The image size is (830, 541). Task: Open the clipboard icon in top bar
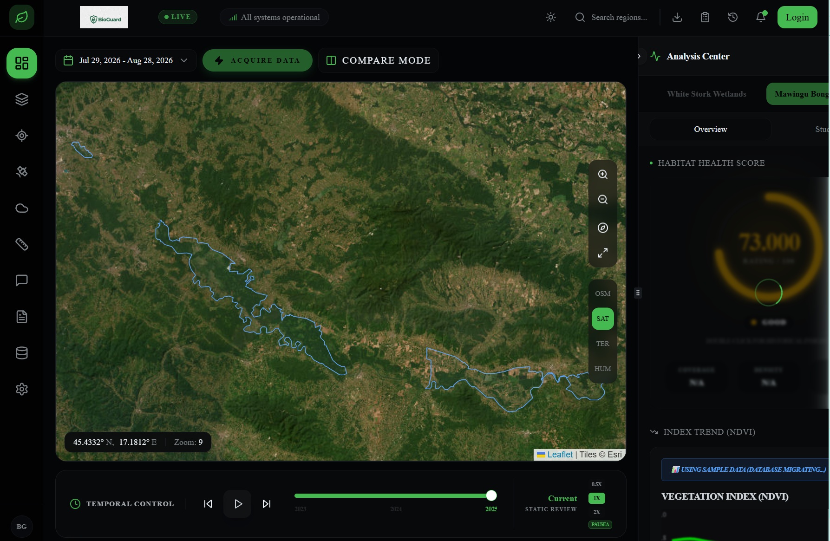click(x=705, y=17)
